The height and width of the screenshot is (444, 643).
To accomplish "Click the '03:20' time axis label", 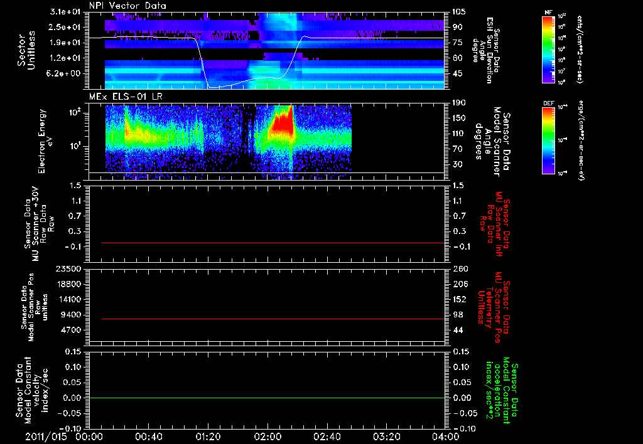I will (386, 436).
